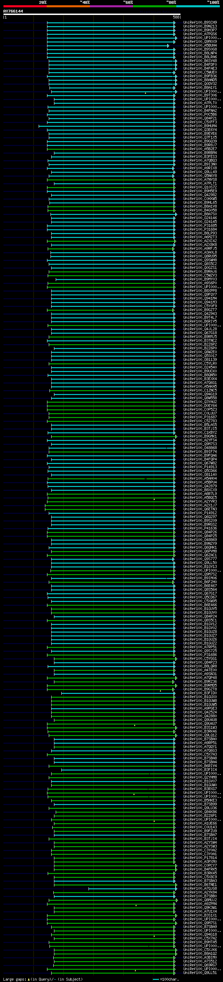Select the query sequence label AV766144

pos(13,11)
